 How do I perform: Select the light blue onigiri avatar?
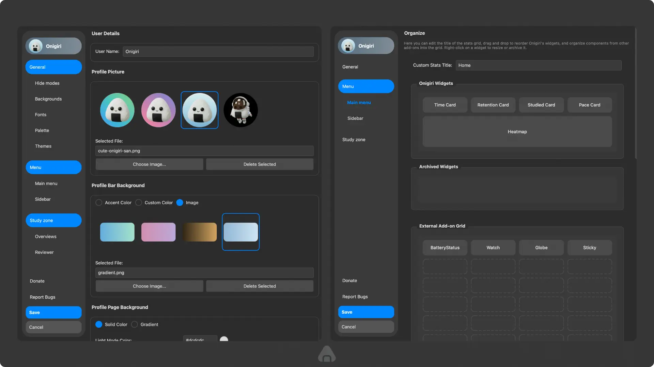click(200, 110)
